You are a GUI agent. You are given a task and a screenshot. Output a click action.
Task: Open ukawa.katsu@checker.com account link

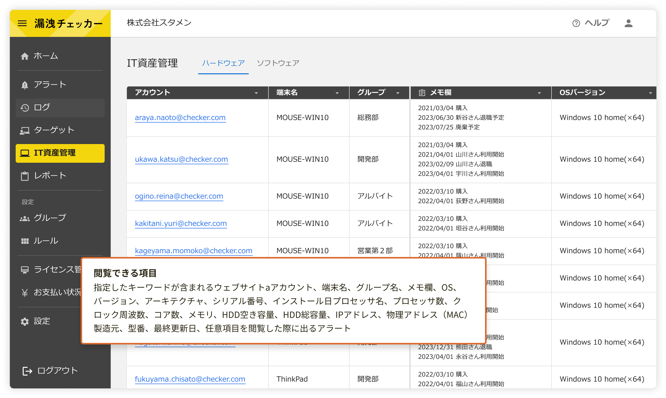(x=181, y=159)
